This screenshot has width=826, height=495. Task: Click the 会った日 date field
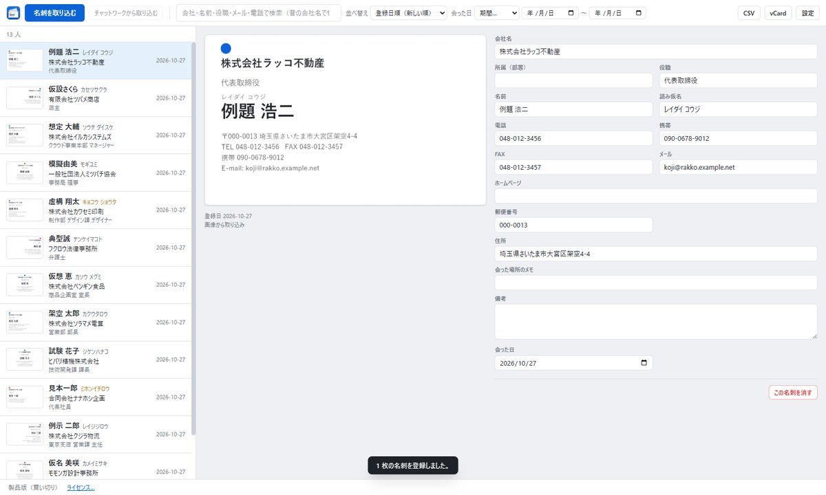pos(573,363)
